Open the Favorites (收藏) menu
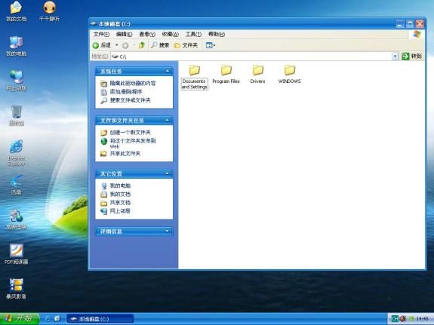This screenshot has width=434, height=325. (170, 34)
